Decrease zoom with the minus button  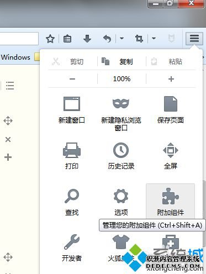(72, 79)
